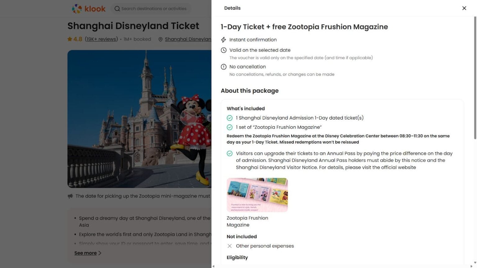477x268 pixels.
Task: Click the Instant confirmation lightning icon
Action: pos(224,40)
